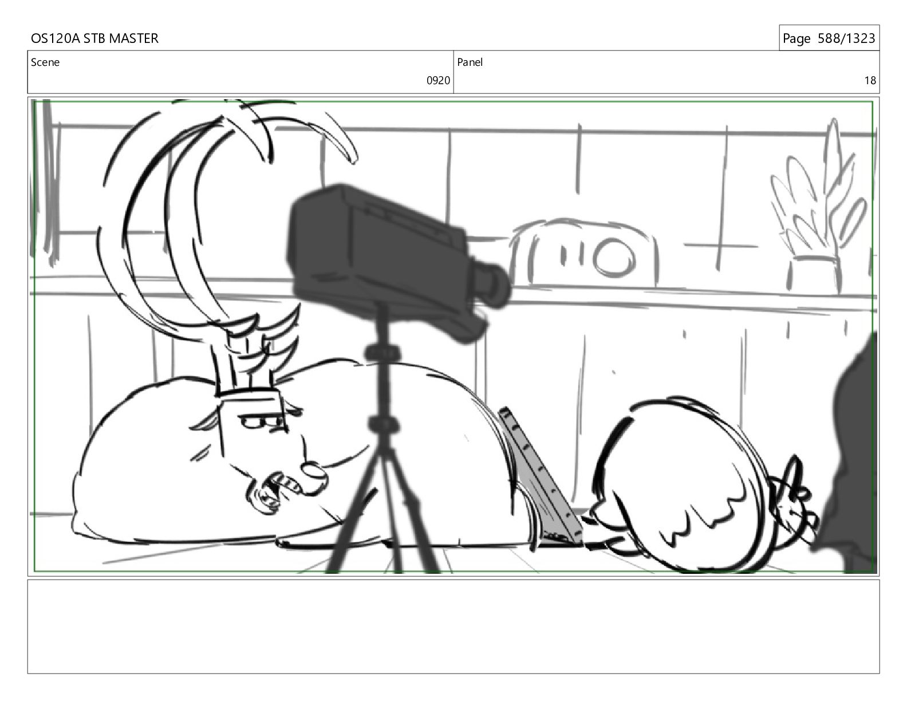907x701 pixels.
Task: Click the scene number '0920'
Action: point(438,81)
